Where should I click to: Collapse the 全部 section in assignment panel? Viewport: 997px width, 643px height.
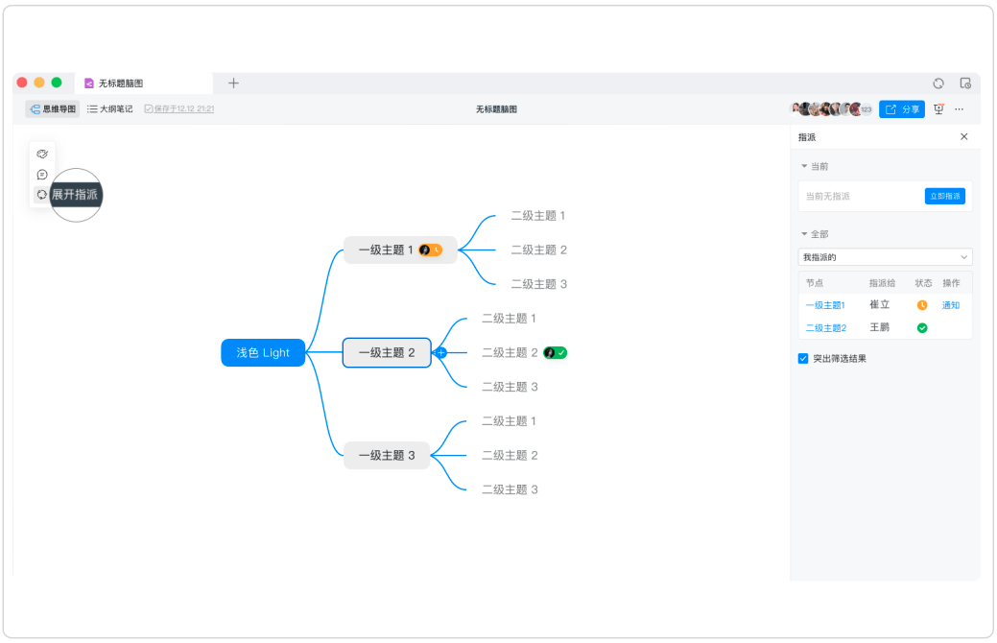pyautogui.click(x=804, y=233)
